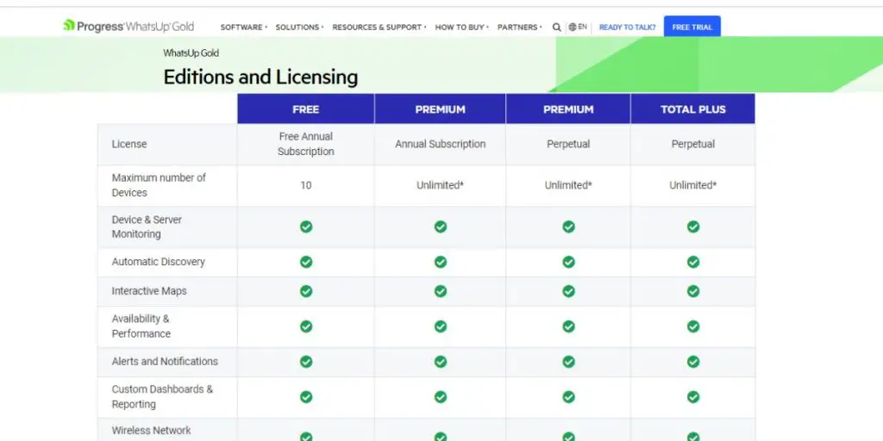The height and width of the screenshot is (441, 883).
Task: Click Free column checkmark for Alerts and Notifications
Action: [306, 362]
